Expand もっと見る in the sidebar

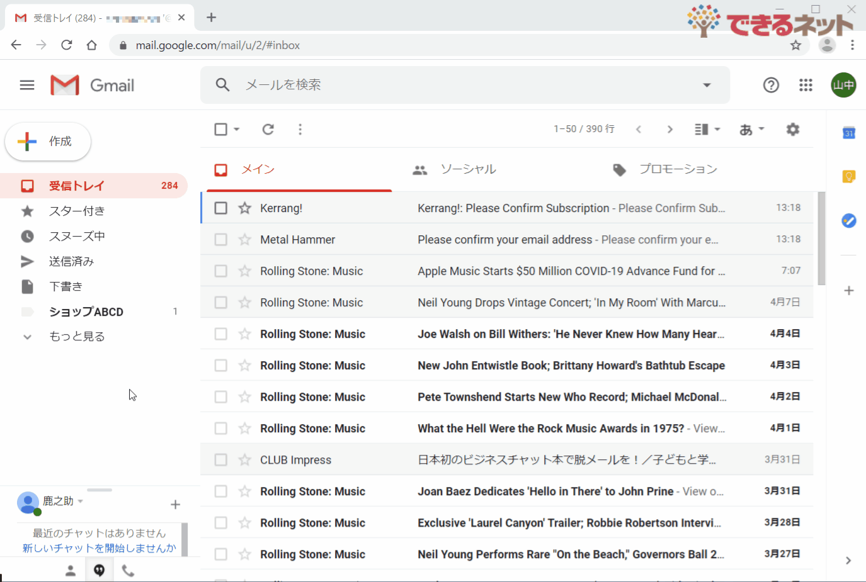coord(77,337)
